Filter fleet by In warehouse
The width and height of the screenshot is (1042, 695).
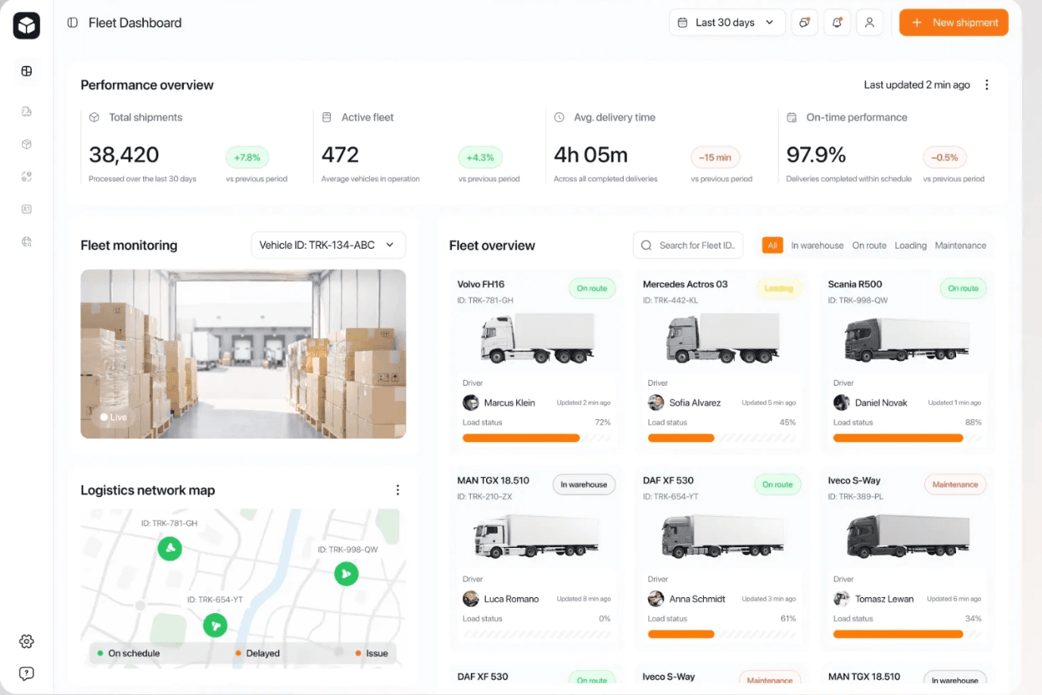pos(817,246)
